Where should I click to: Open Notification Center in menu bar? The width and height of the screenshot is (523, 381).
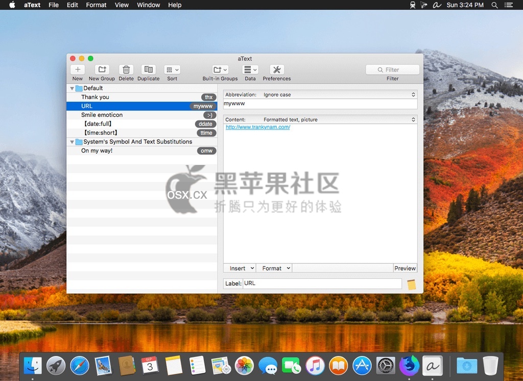coord(509,5)
